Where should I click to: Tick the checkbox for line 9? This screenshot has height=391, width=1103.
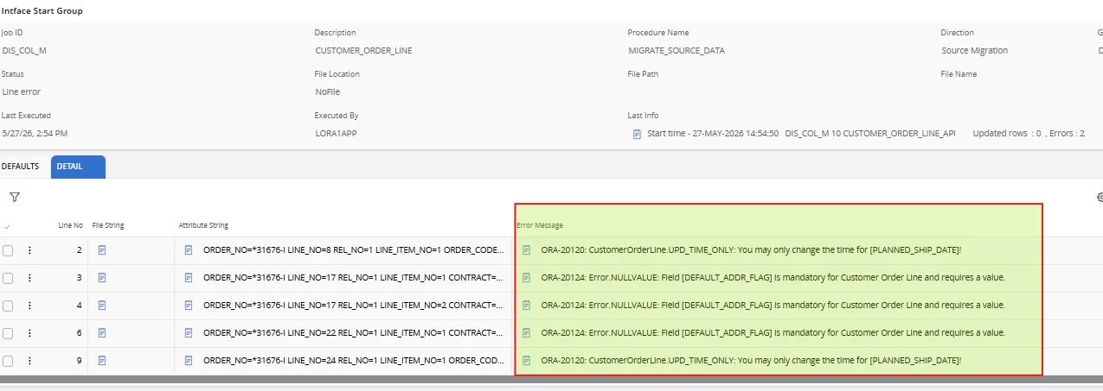(x=8, y=360)
